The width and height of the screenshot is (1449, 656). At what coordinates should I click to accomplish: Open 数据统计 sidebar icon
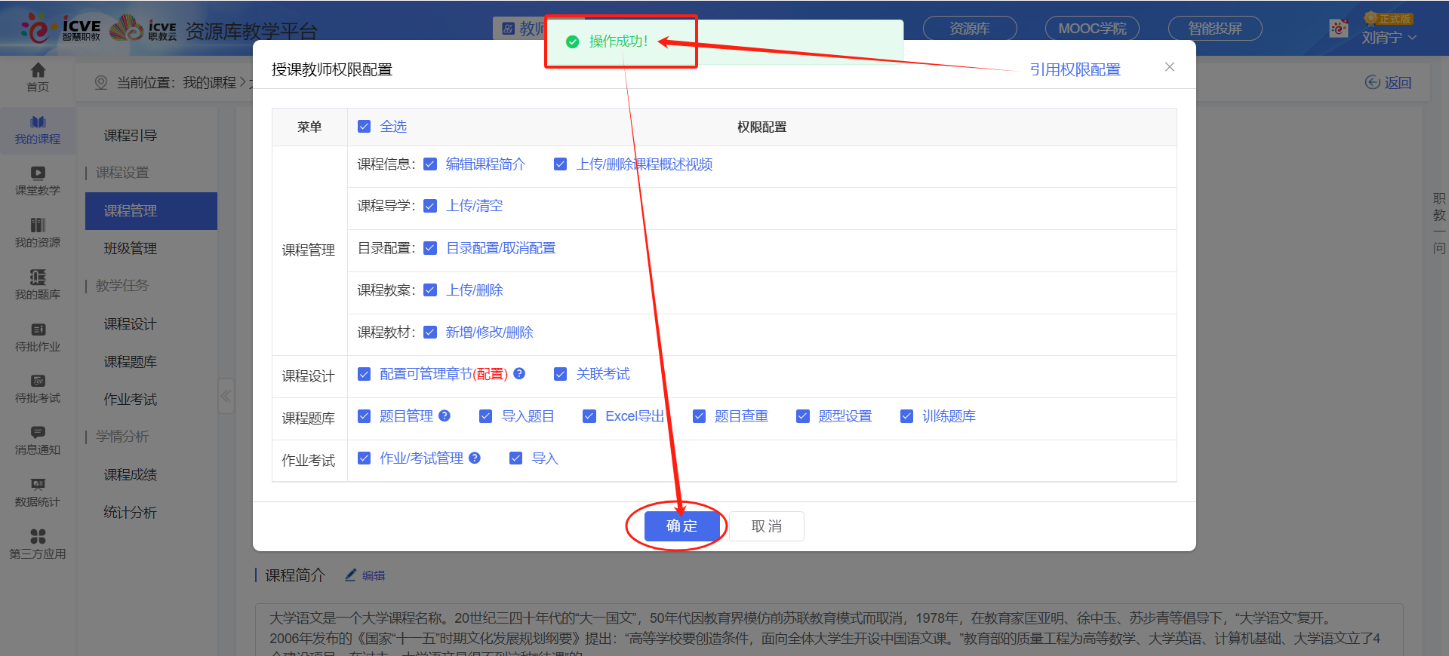38,484
